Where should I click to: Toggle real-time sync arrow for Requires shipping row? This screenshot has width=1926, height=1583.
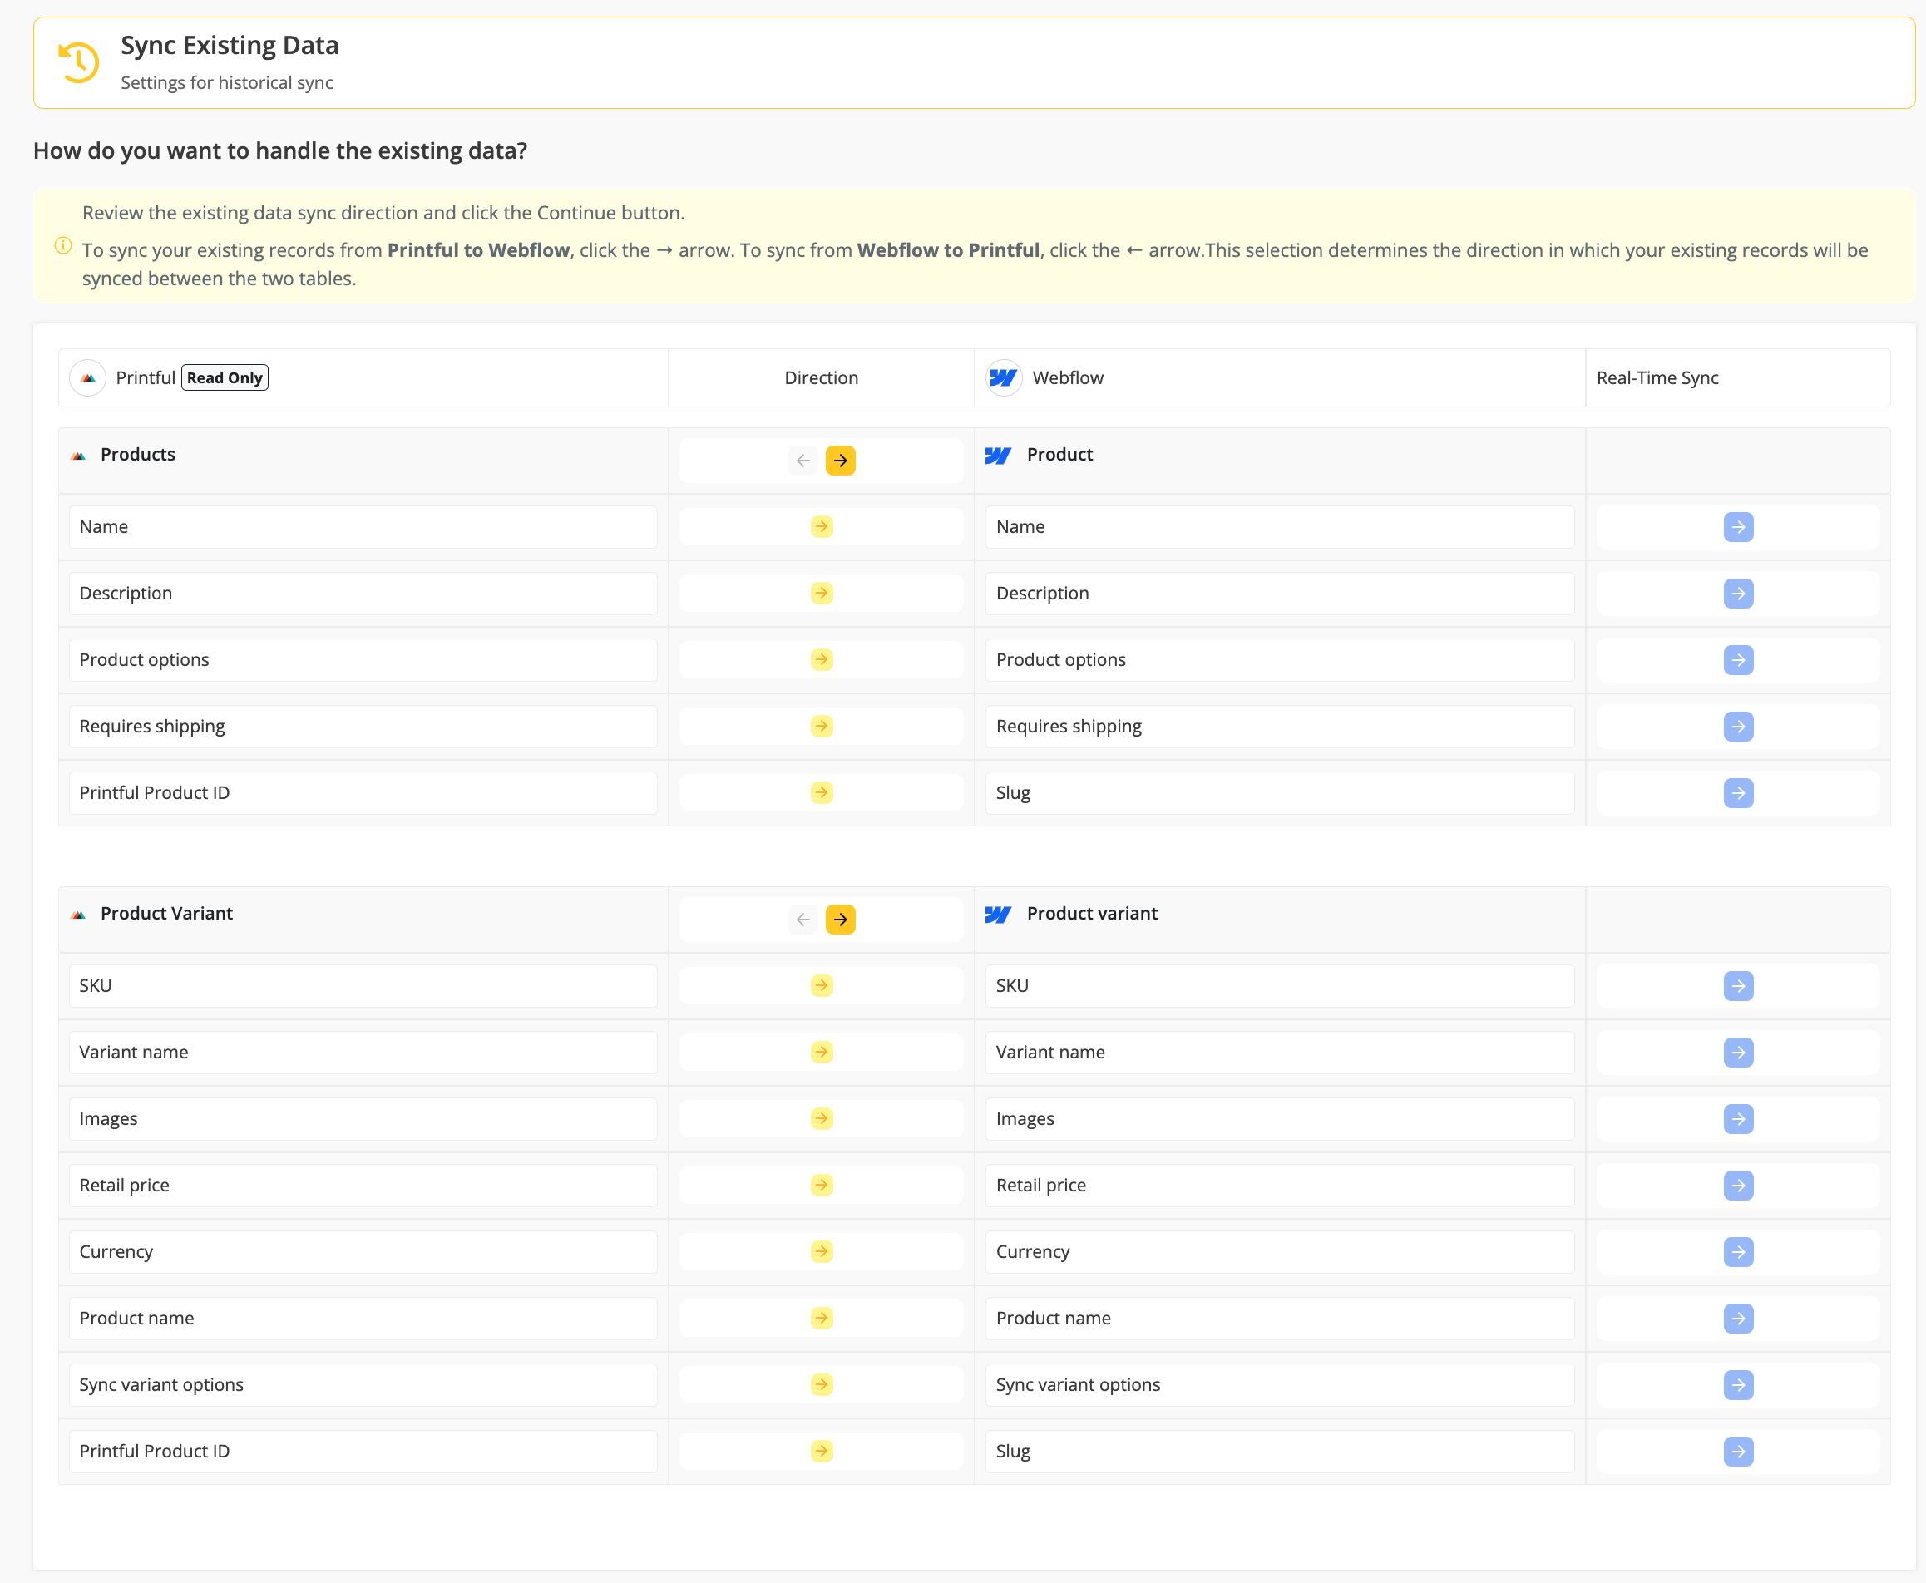(1738, 727)
